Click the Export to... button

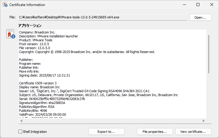[106, 132]
